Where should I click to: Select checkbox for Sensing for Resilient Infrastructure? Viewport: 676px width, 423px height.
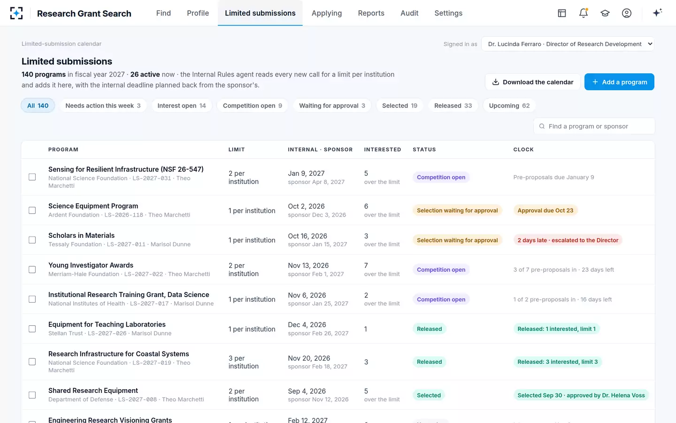click(32, 177)
